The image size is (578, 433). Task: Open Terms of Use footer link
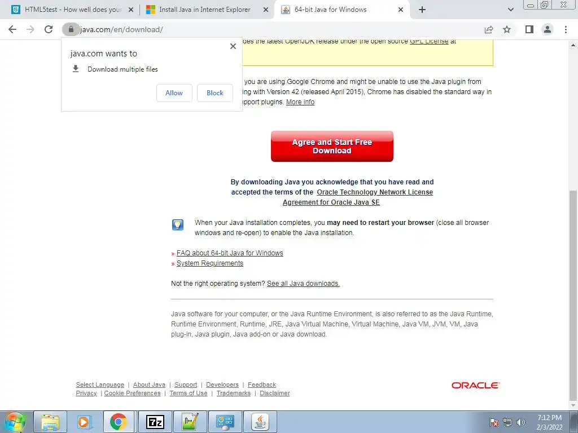tap(189, 393)
